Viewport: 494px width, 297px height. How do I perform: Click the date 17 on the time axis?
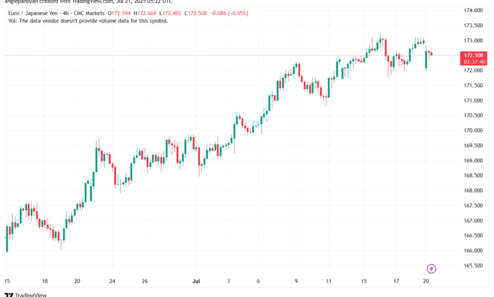point(396,281)
